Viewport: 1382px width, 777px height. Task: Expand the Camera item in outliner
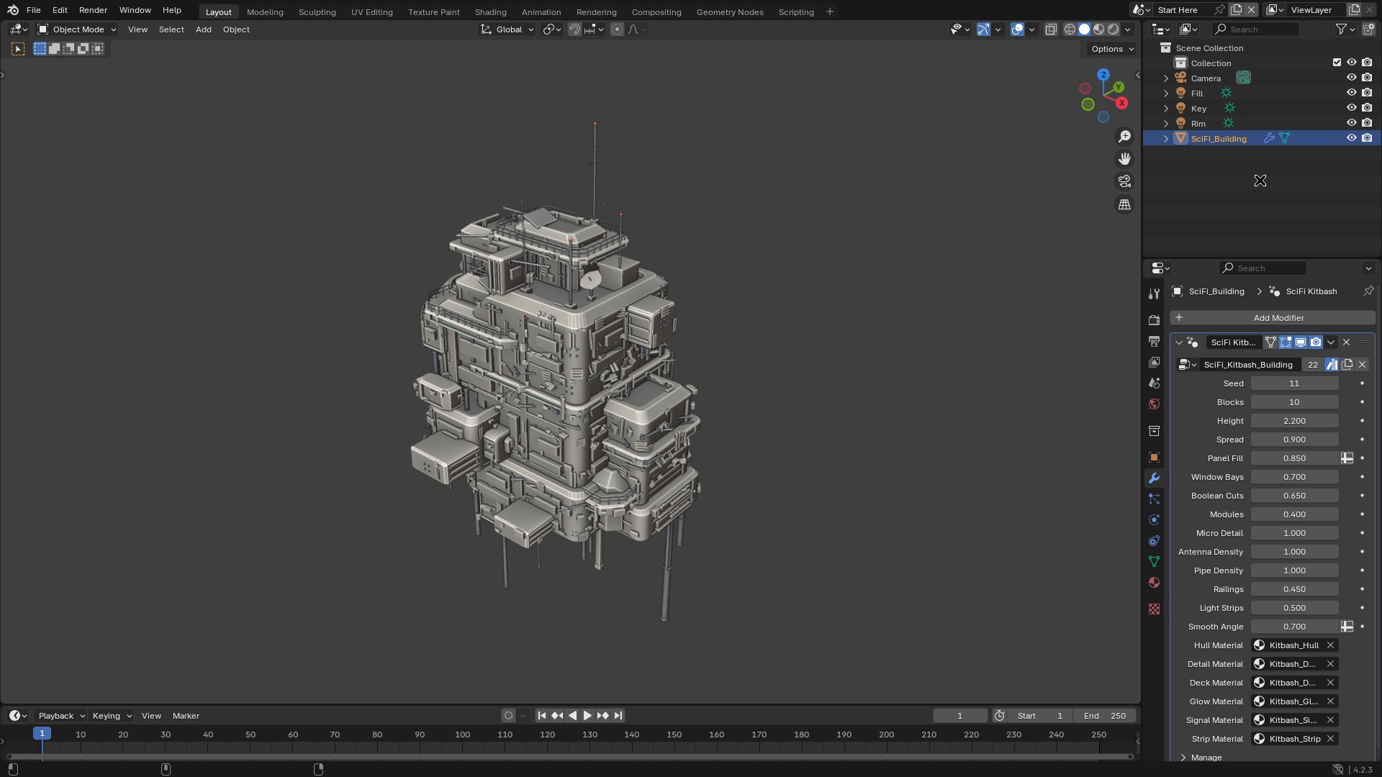pos(1166,78)
